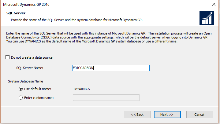Go back with the '<< Back' button
The image size is (220, 124).
[137, 115]
